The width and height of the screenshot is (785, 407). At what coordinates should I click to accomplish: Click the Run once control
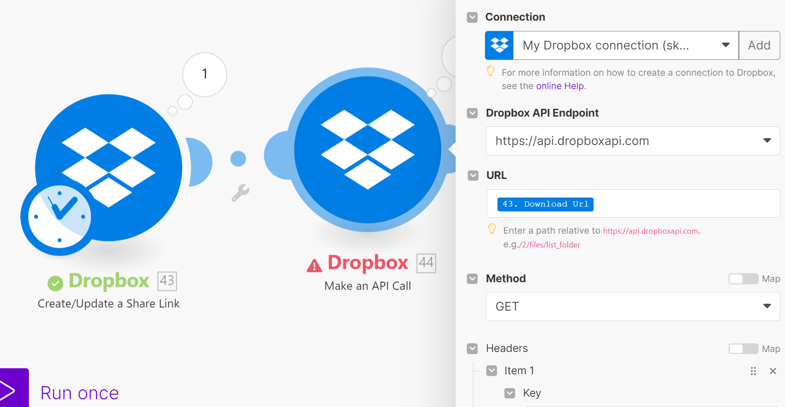point(79,392)
